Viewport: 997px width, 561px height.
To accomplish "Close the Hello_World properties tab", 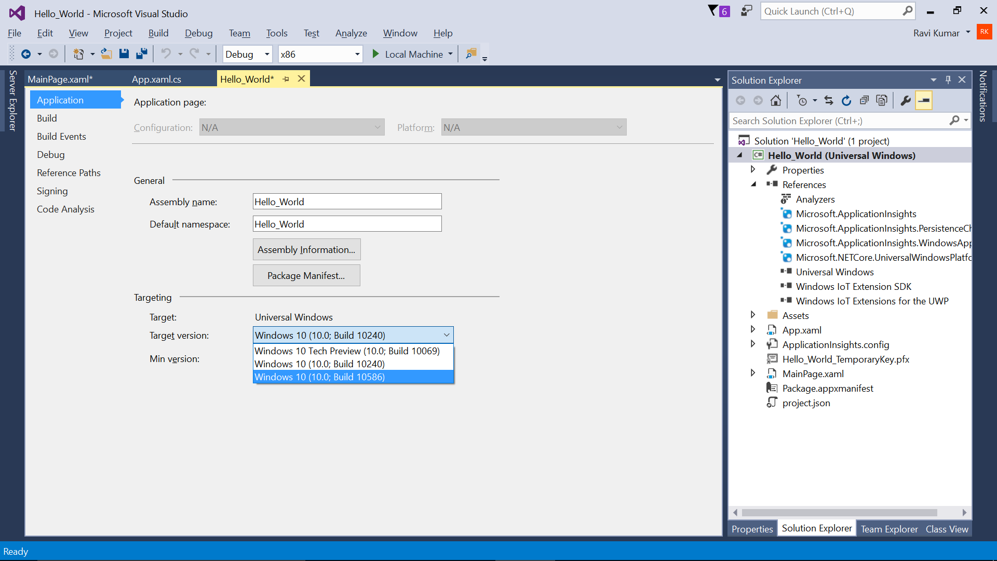I will pos(301,79).
